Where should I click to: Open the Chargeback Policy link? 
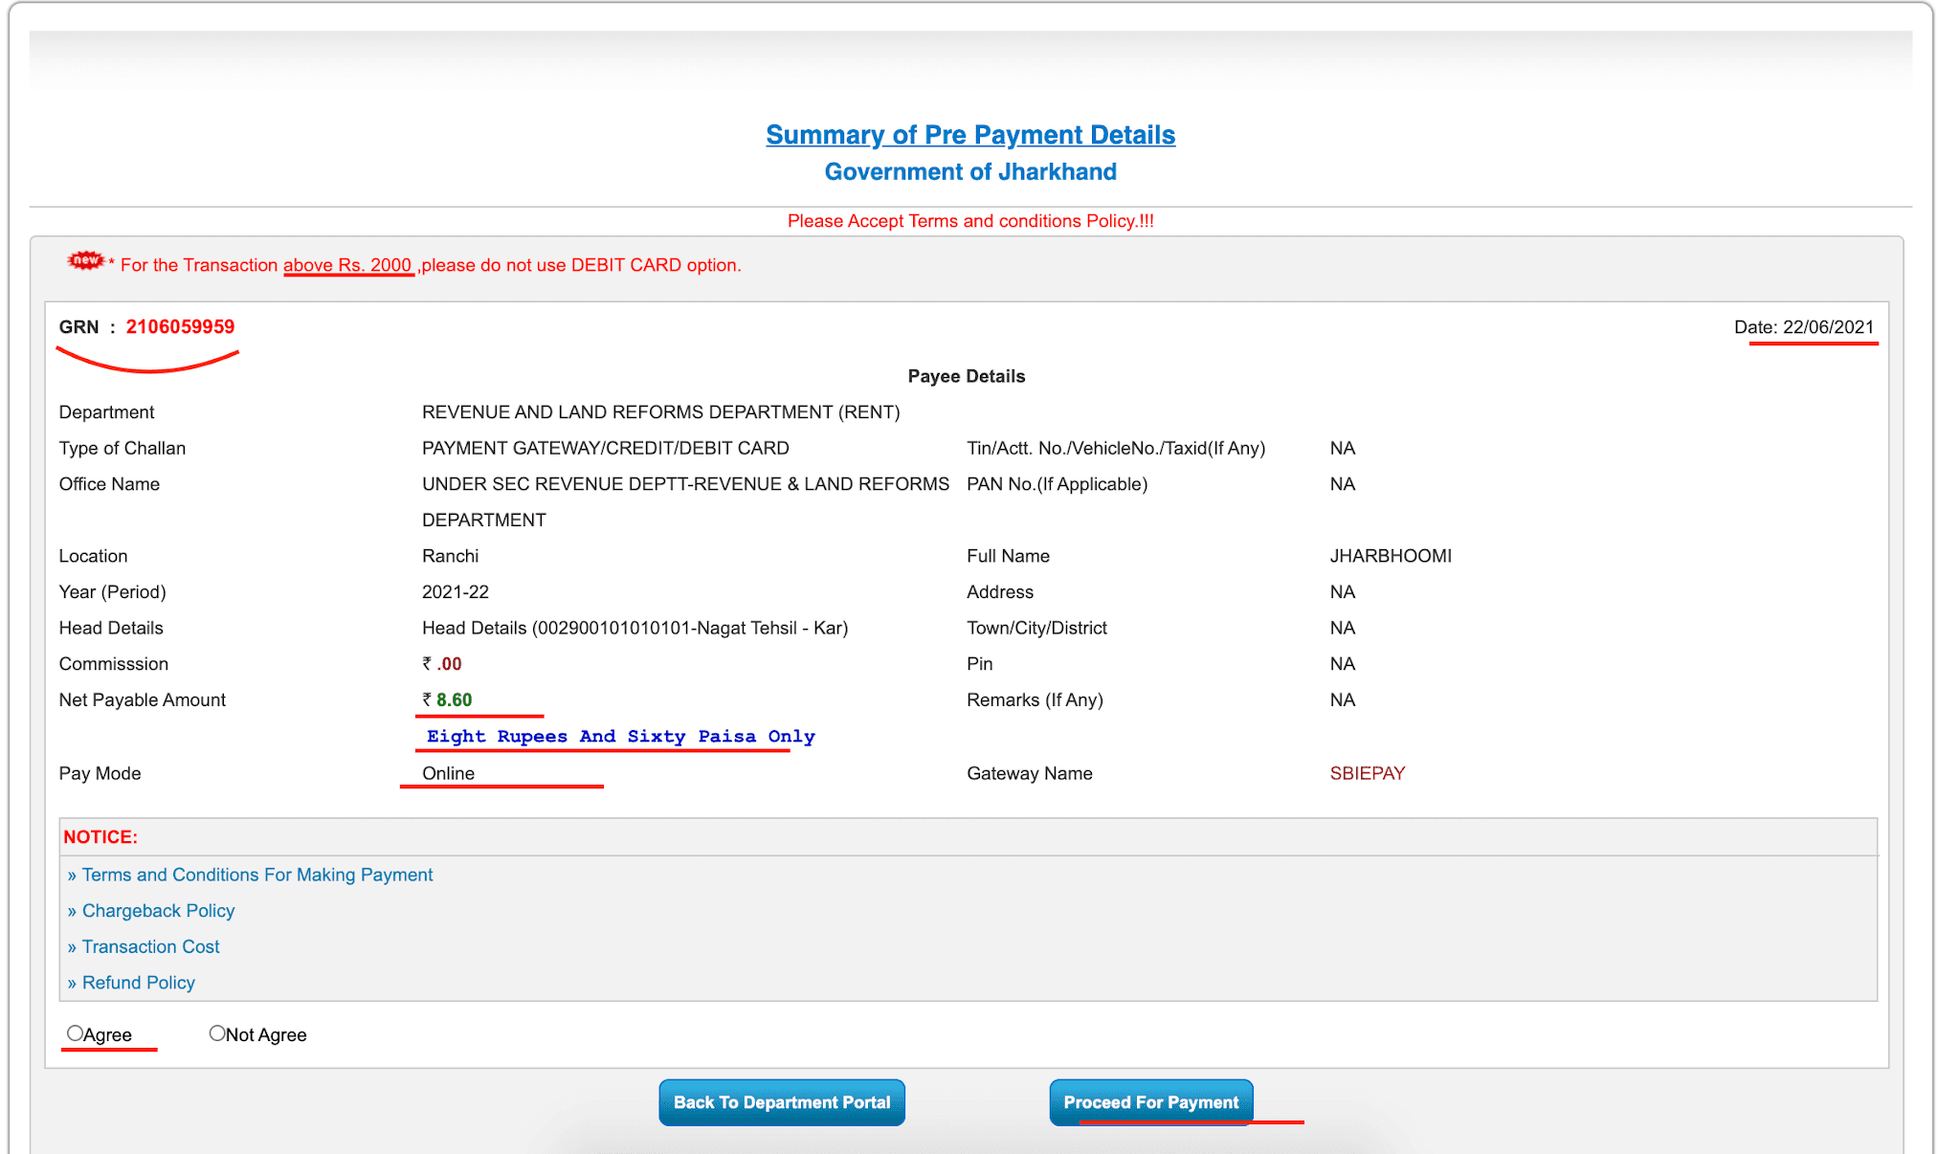pos(158,911)
